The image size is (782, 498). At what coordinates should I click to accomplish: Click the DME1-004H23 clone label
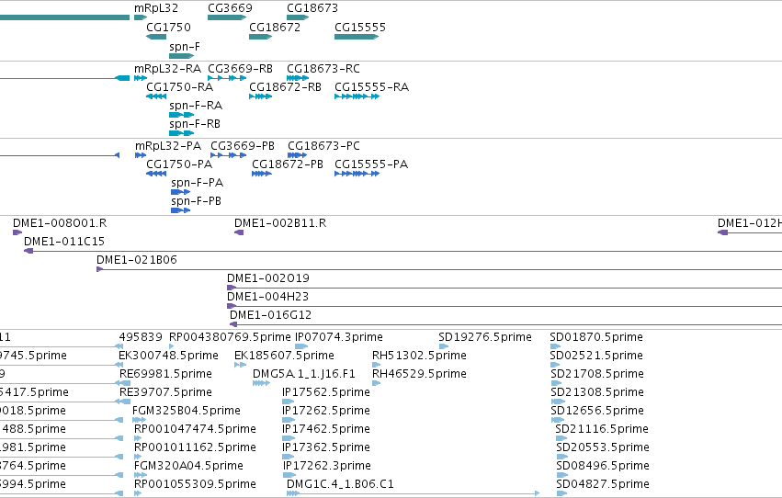click(x=267, y=296)
